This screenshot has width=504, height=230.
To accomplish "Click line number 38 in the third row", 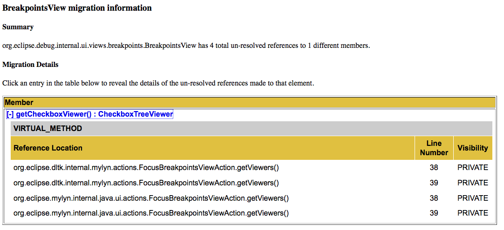I will point(434,198).
